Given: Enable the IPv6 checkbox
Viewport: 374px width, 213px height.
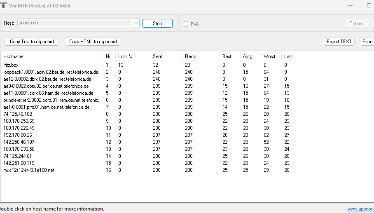Looking at the screenshot, I should pos(185,24).
